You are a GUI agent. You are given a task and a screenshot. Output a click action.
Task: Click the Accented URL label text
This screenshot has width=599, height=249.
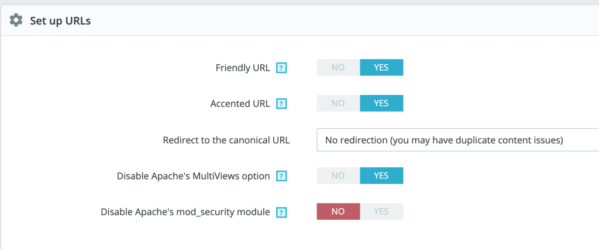coord(240,104)
